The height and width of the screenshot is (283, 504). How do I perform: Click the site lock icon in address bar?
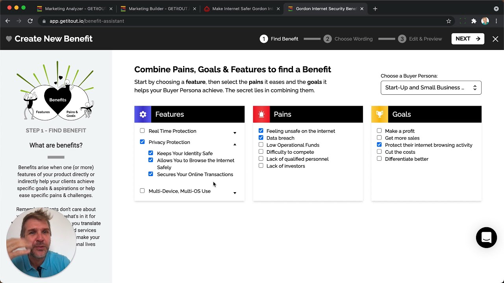pos(44,21)
